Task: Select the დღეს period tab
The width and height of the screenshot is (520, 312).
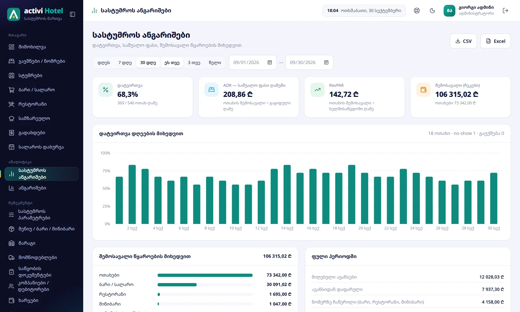Action: (x=104, y=62)
